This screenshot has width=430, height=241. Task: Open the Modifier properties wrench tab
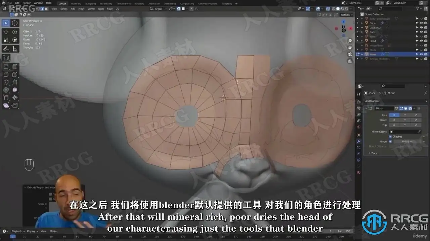point(359,141)
